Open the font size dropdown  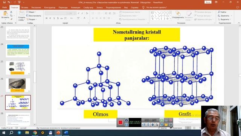[x=75, y=14]
